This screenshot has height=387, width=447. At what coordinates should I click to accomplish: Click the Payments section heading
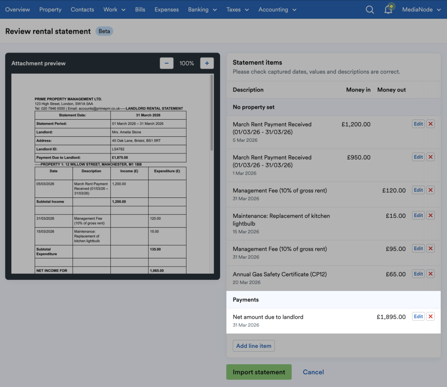point(246,300)
